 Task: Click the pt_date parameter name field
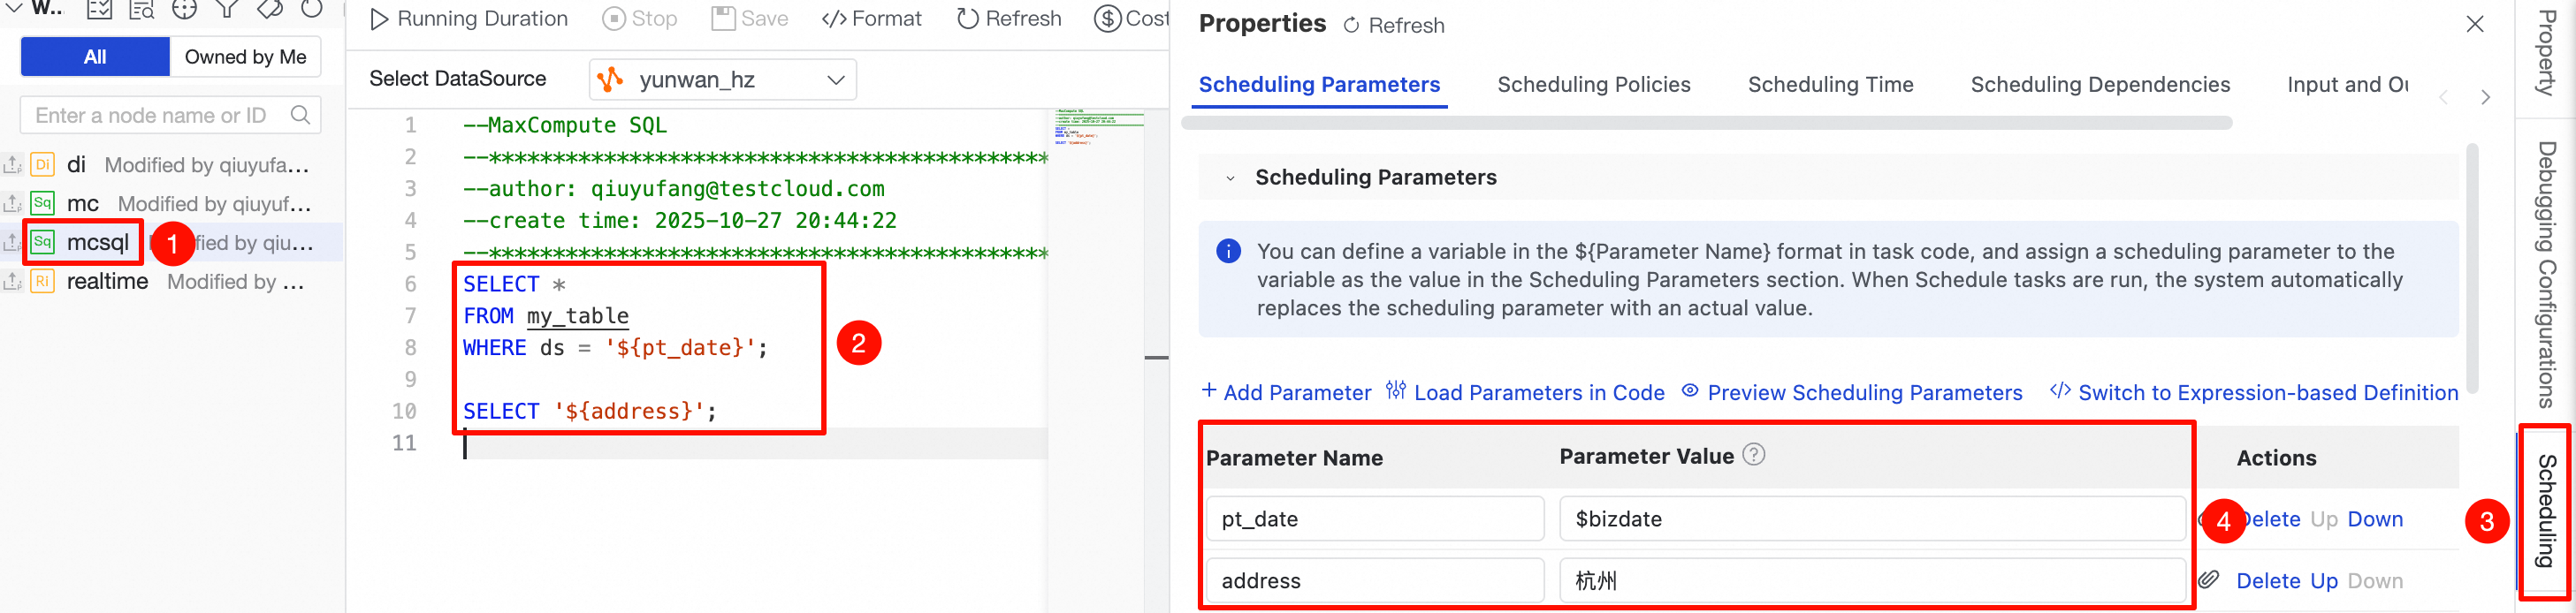1374,519
